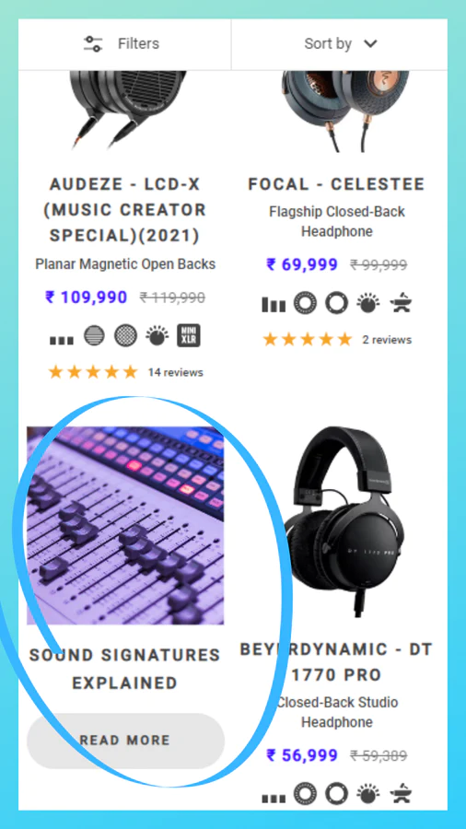Open the Sort by menu

340,44
